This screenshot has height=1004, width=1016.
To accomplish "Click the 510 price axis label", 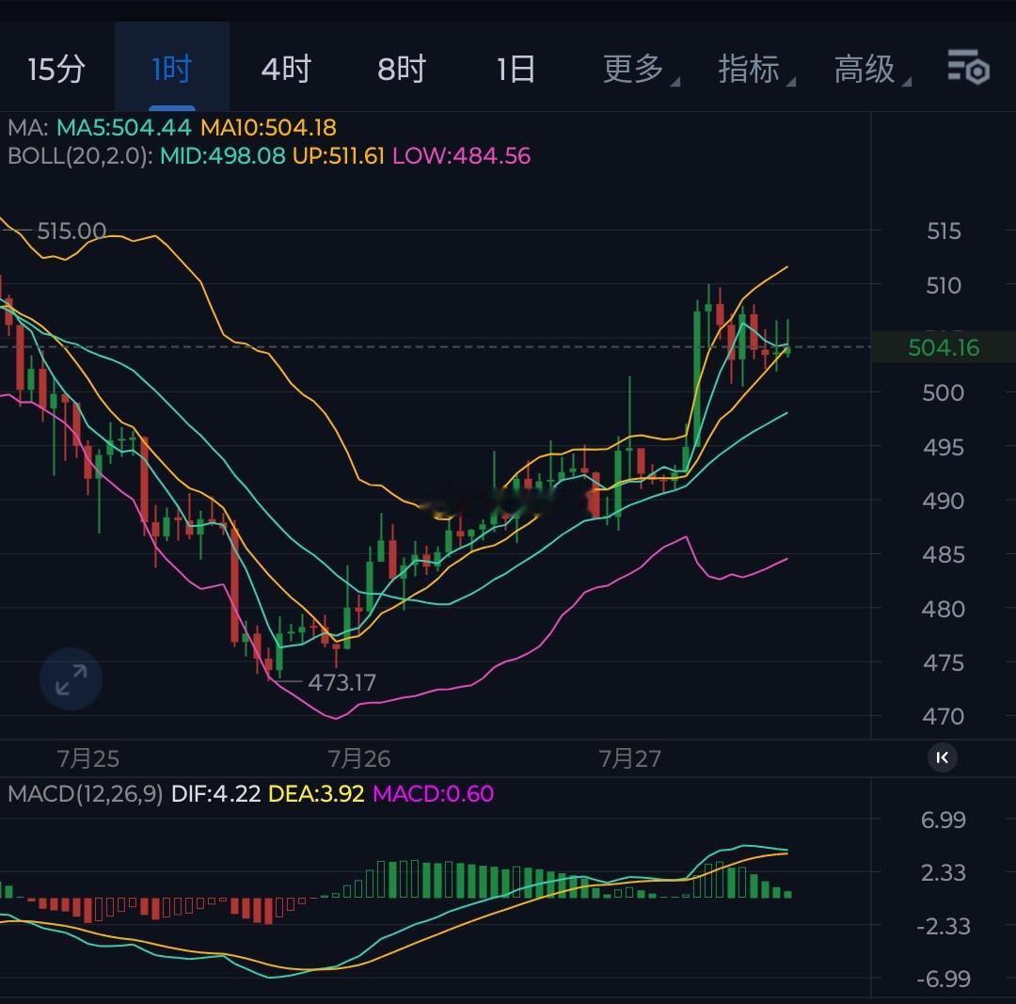I will [x=944, y=286].
